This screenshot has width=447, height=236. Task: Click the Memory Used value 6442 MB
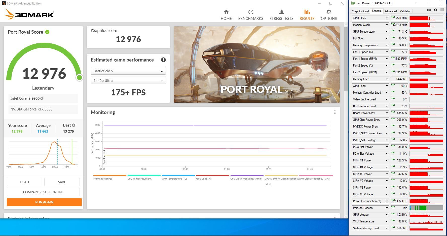point(400,79)
